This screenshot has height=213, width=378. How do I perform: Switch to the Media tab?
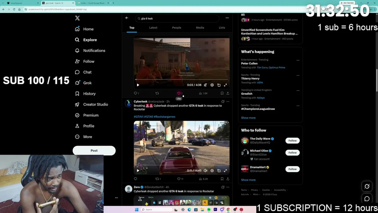click(x=200, y=28)
